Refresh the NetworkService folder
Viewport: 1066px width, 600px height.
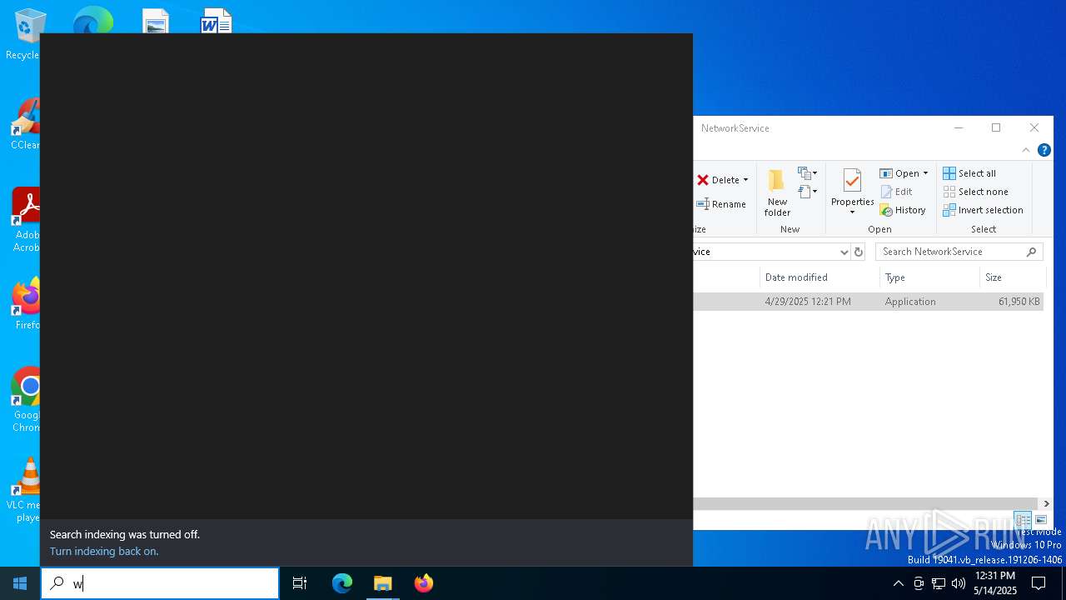click(859, 252)
